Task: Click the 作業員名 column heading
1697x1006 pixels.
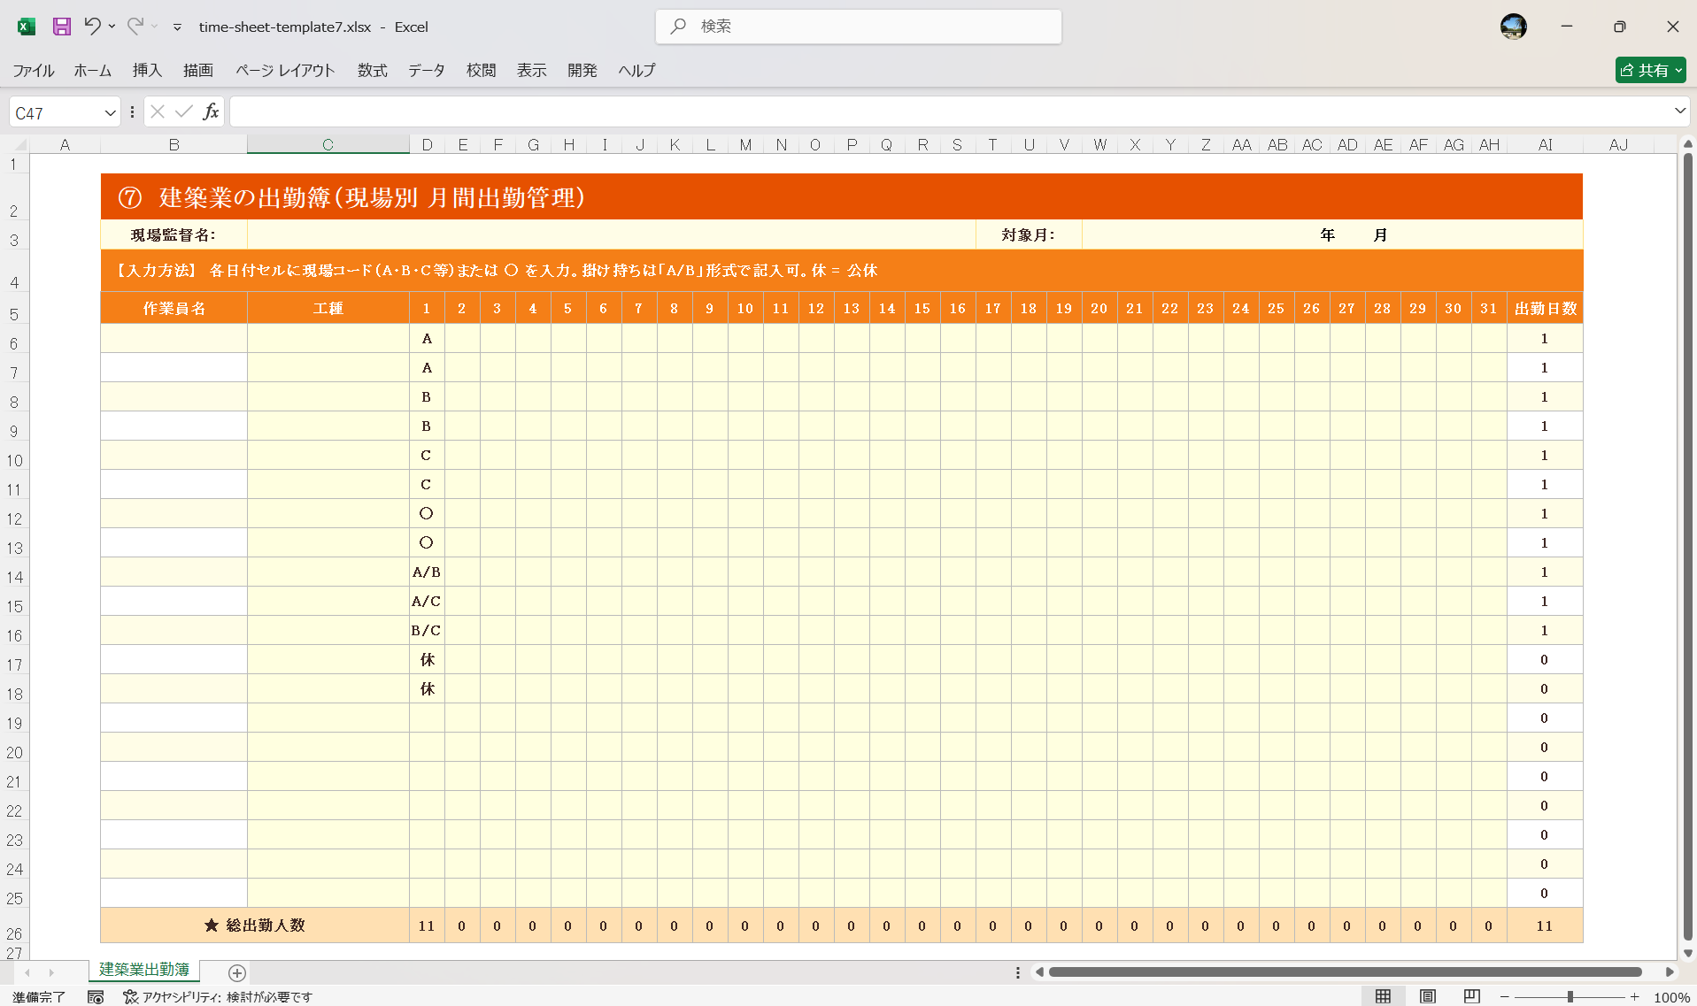Action: pos(174,309)
